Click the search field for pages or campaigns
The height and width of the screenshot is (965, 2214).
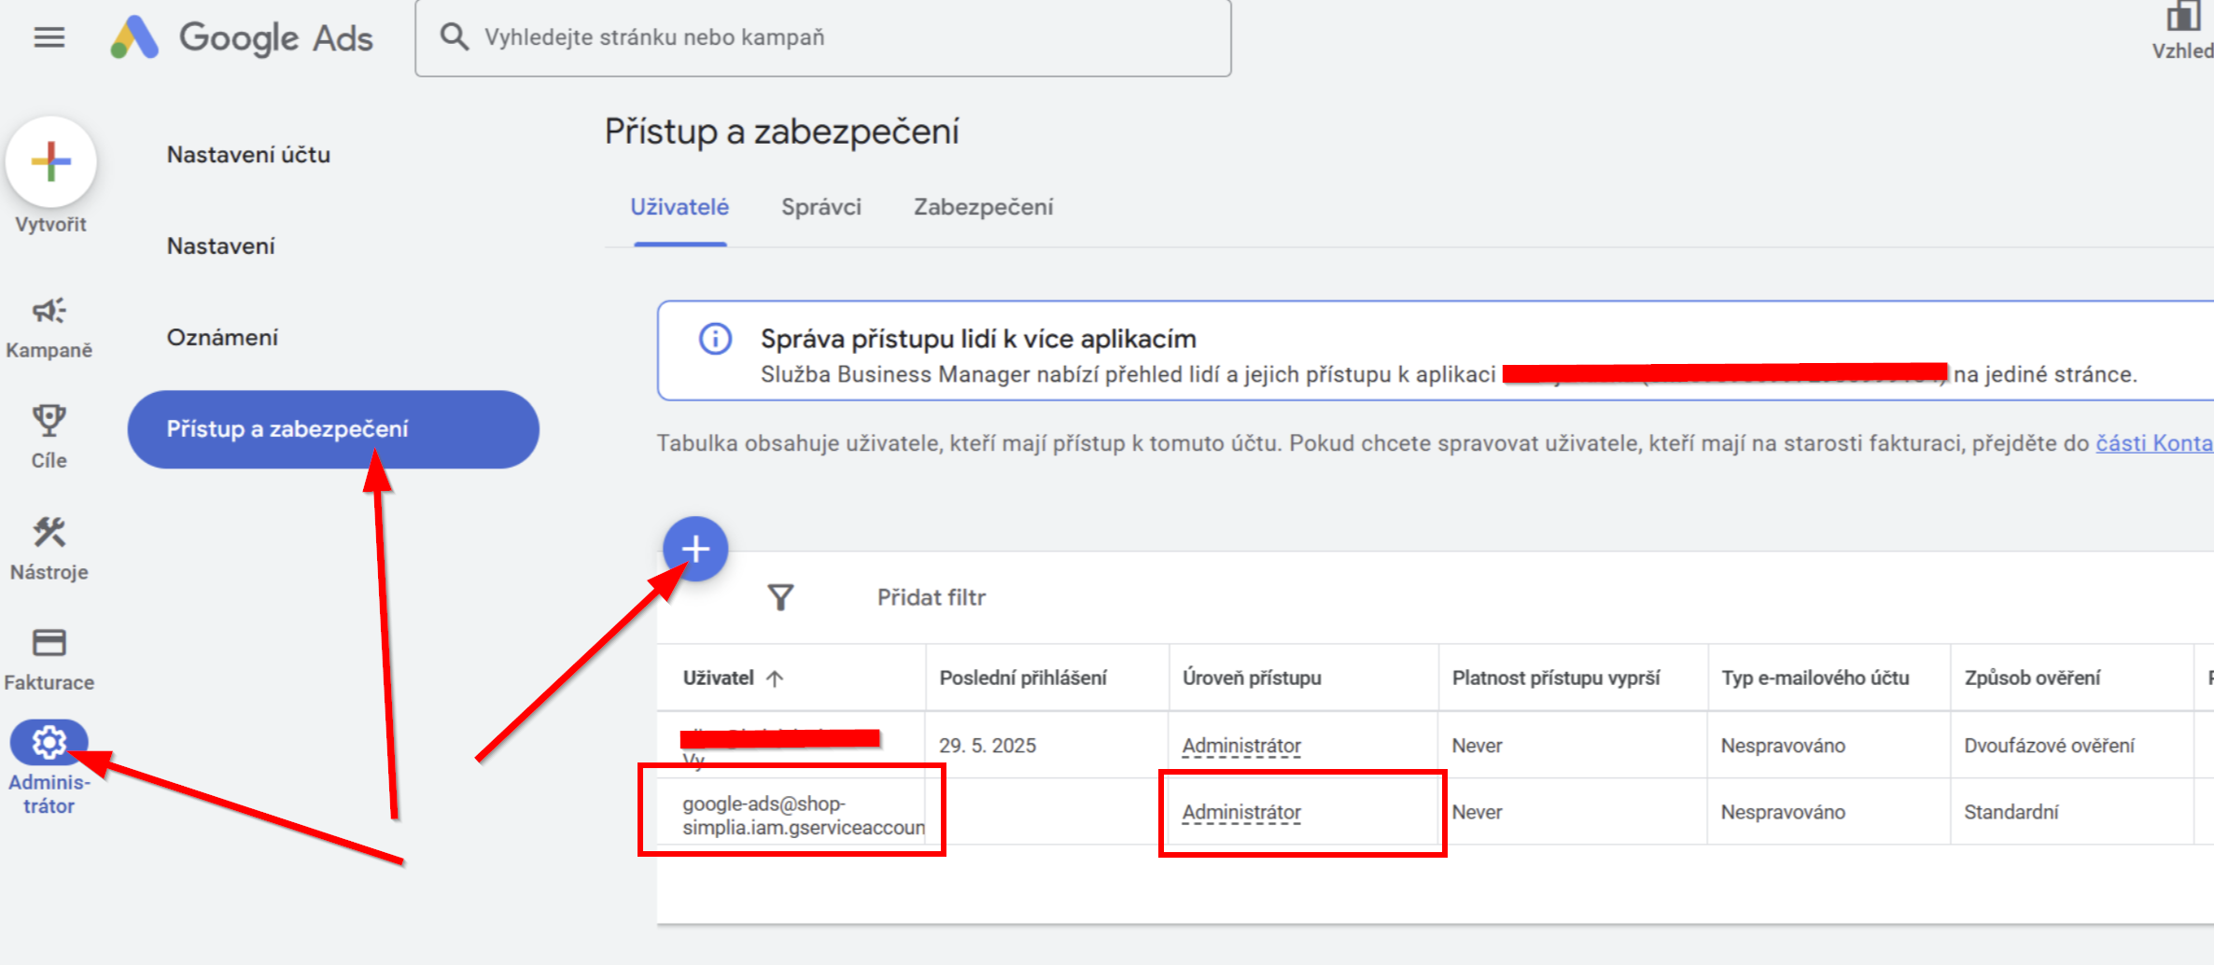point(823,38)
